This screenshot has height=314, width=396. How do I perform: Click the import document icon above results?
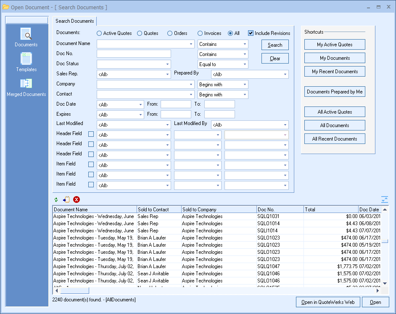tap(66, 200)
